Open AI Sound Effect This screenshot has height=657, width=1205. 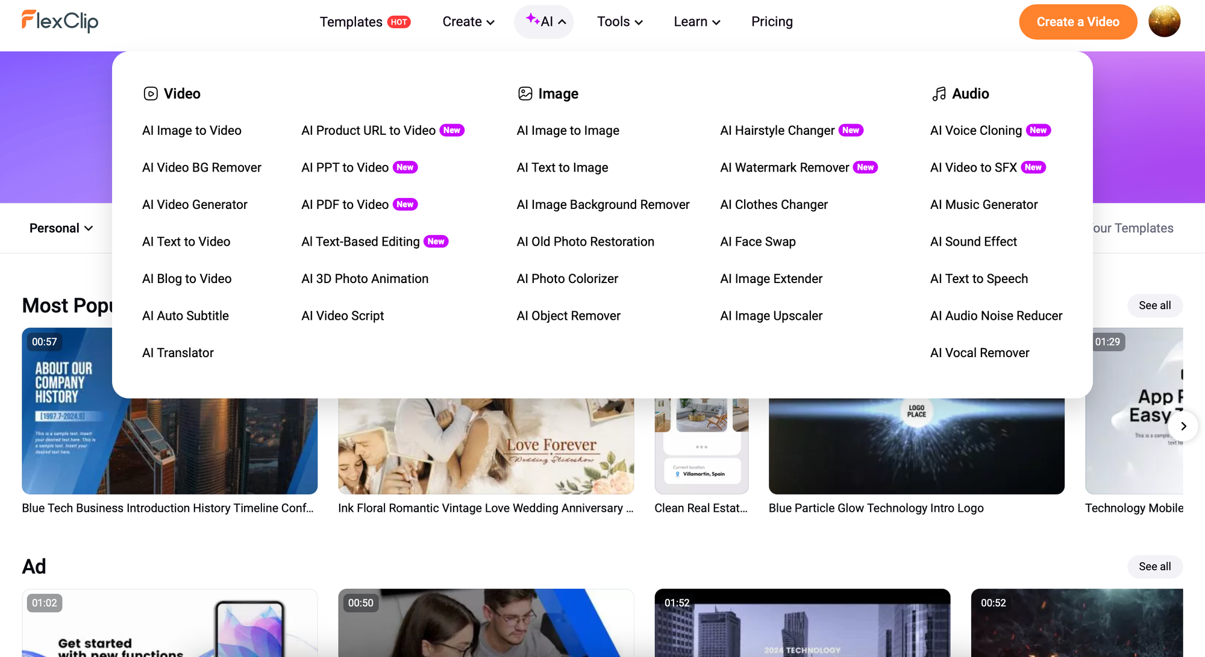click(974, 241)
